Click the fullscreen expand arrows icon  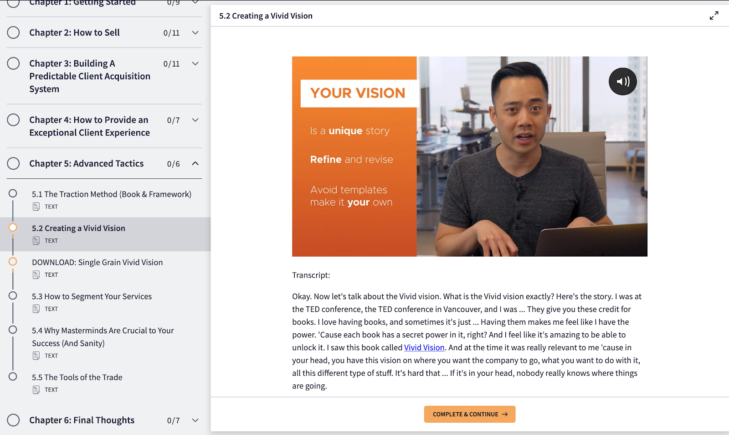(714, 16)
